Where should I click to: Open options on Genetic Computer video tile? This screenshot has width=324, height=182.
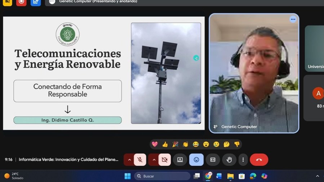[x=293, y=19]
